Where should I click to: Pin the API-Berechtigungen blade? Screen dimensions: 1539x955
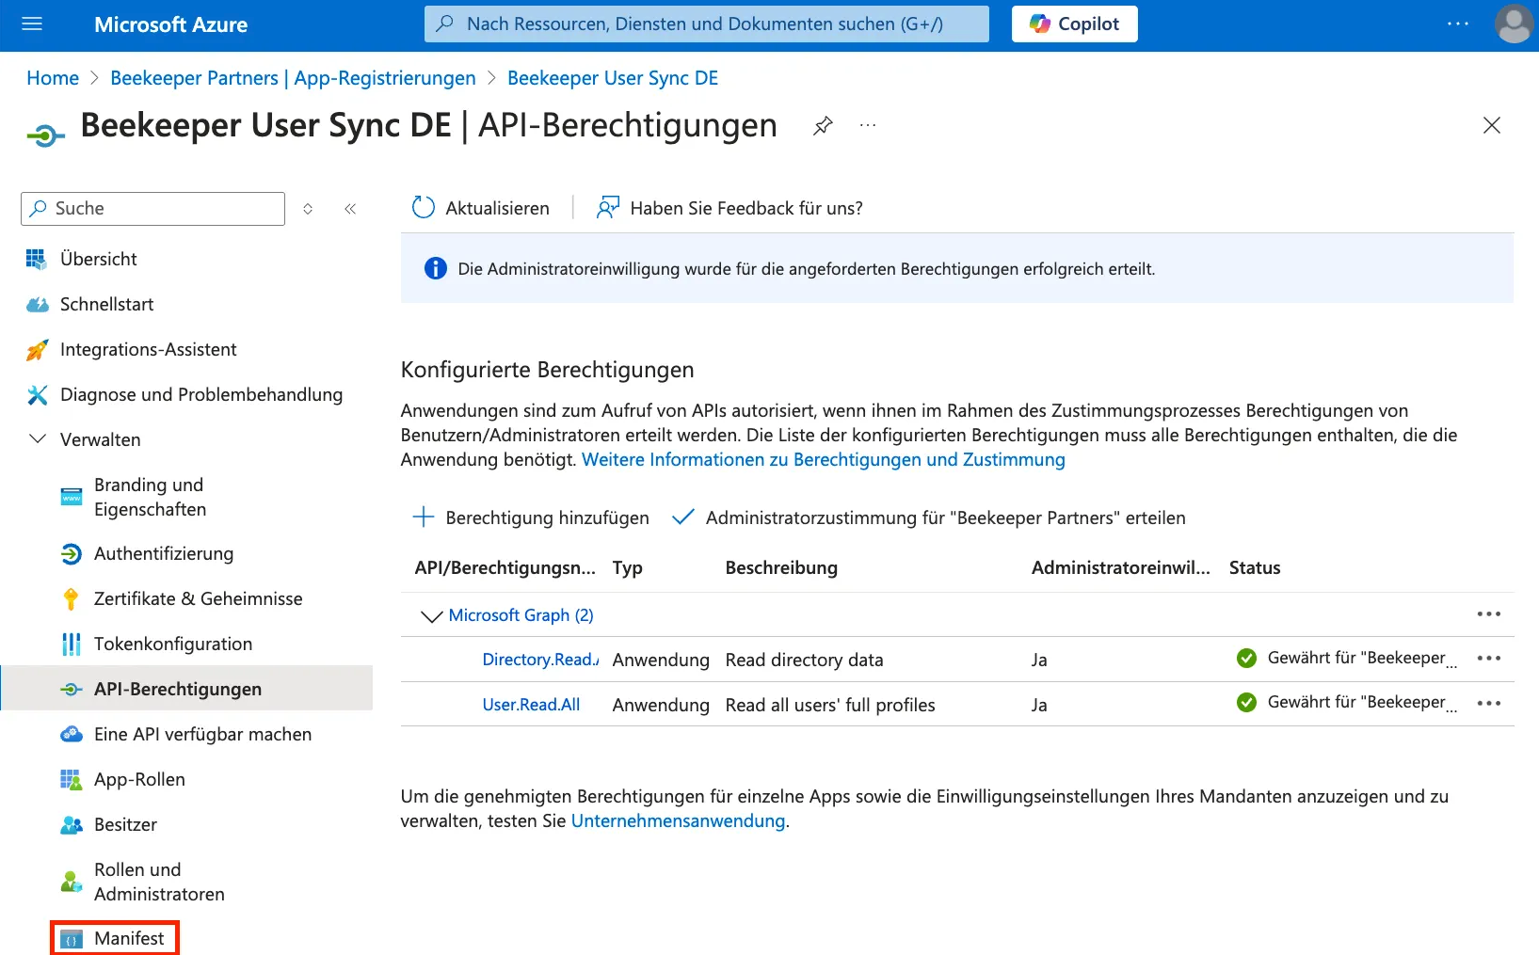824,125
